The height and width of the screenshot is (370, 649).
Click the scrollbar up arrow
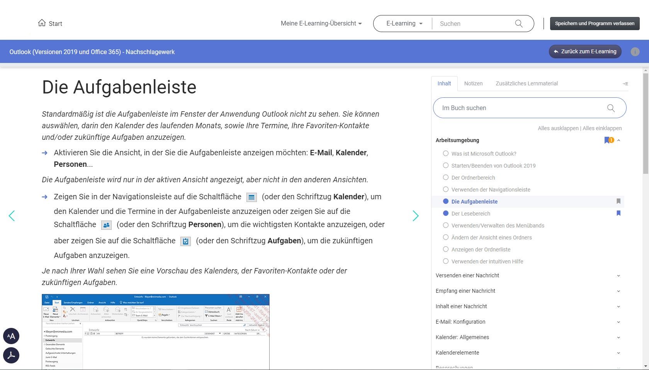click(646, 70)
